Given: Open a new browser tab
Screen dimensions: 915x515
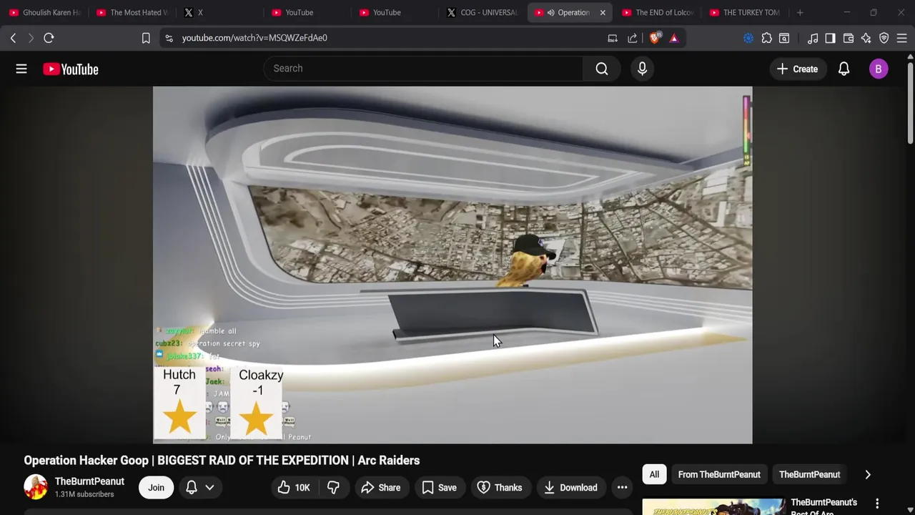Looking at the screenshot, I should [800, 12].
